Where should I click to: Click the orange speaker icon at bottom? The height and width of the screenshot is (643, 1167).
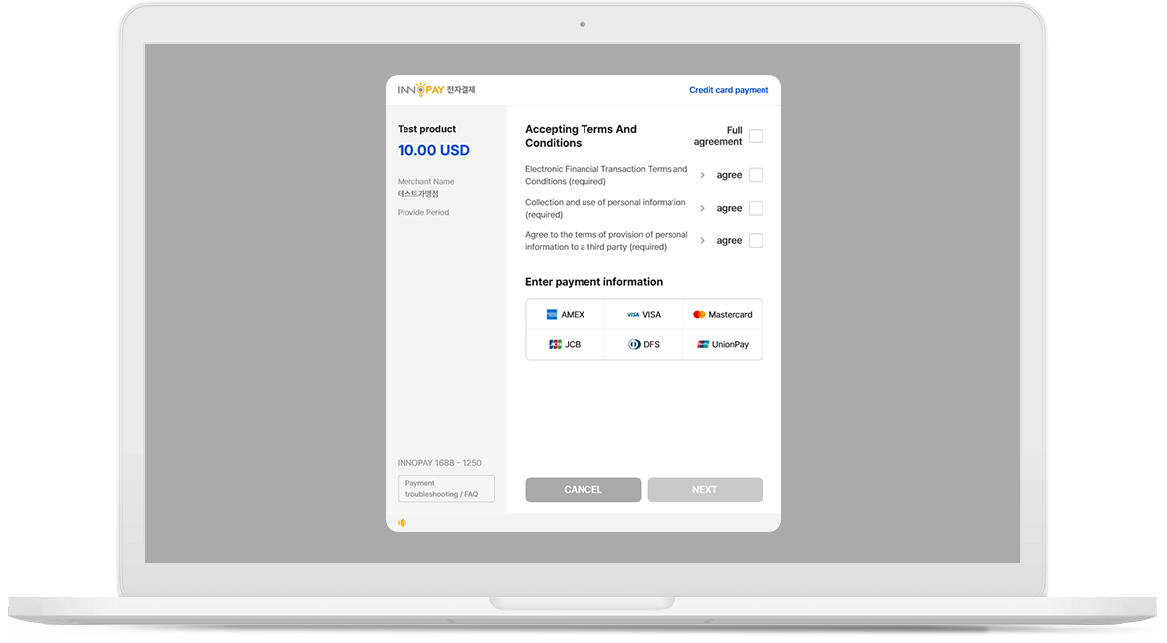coord(402,523)
